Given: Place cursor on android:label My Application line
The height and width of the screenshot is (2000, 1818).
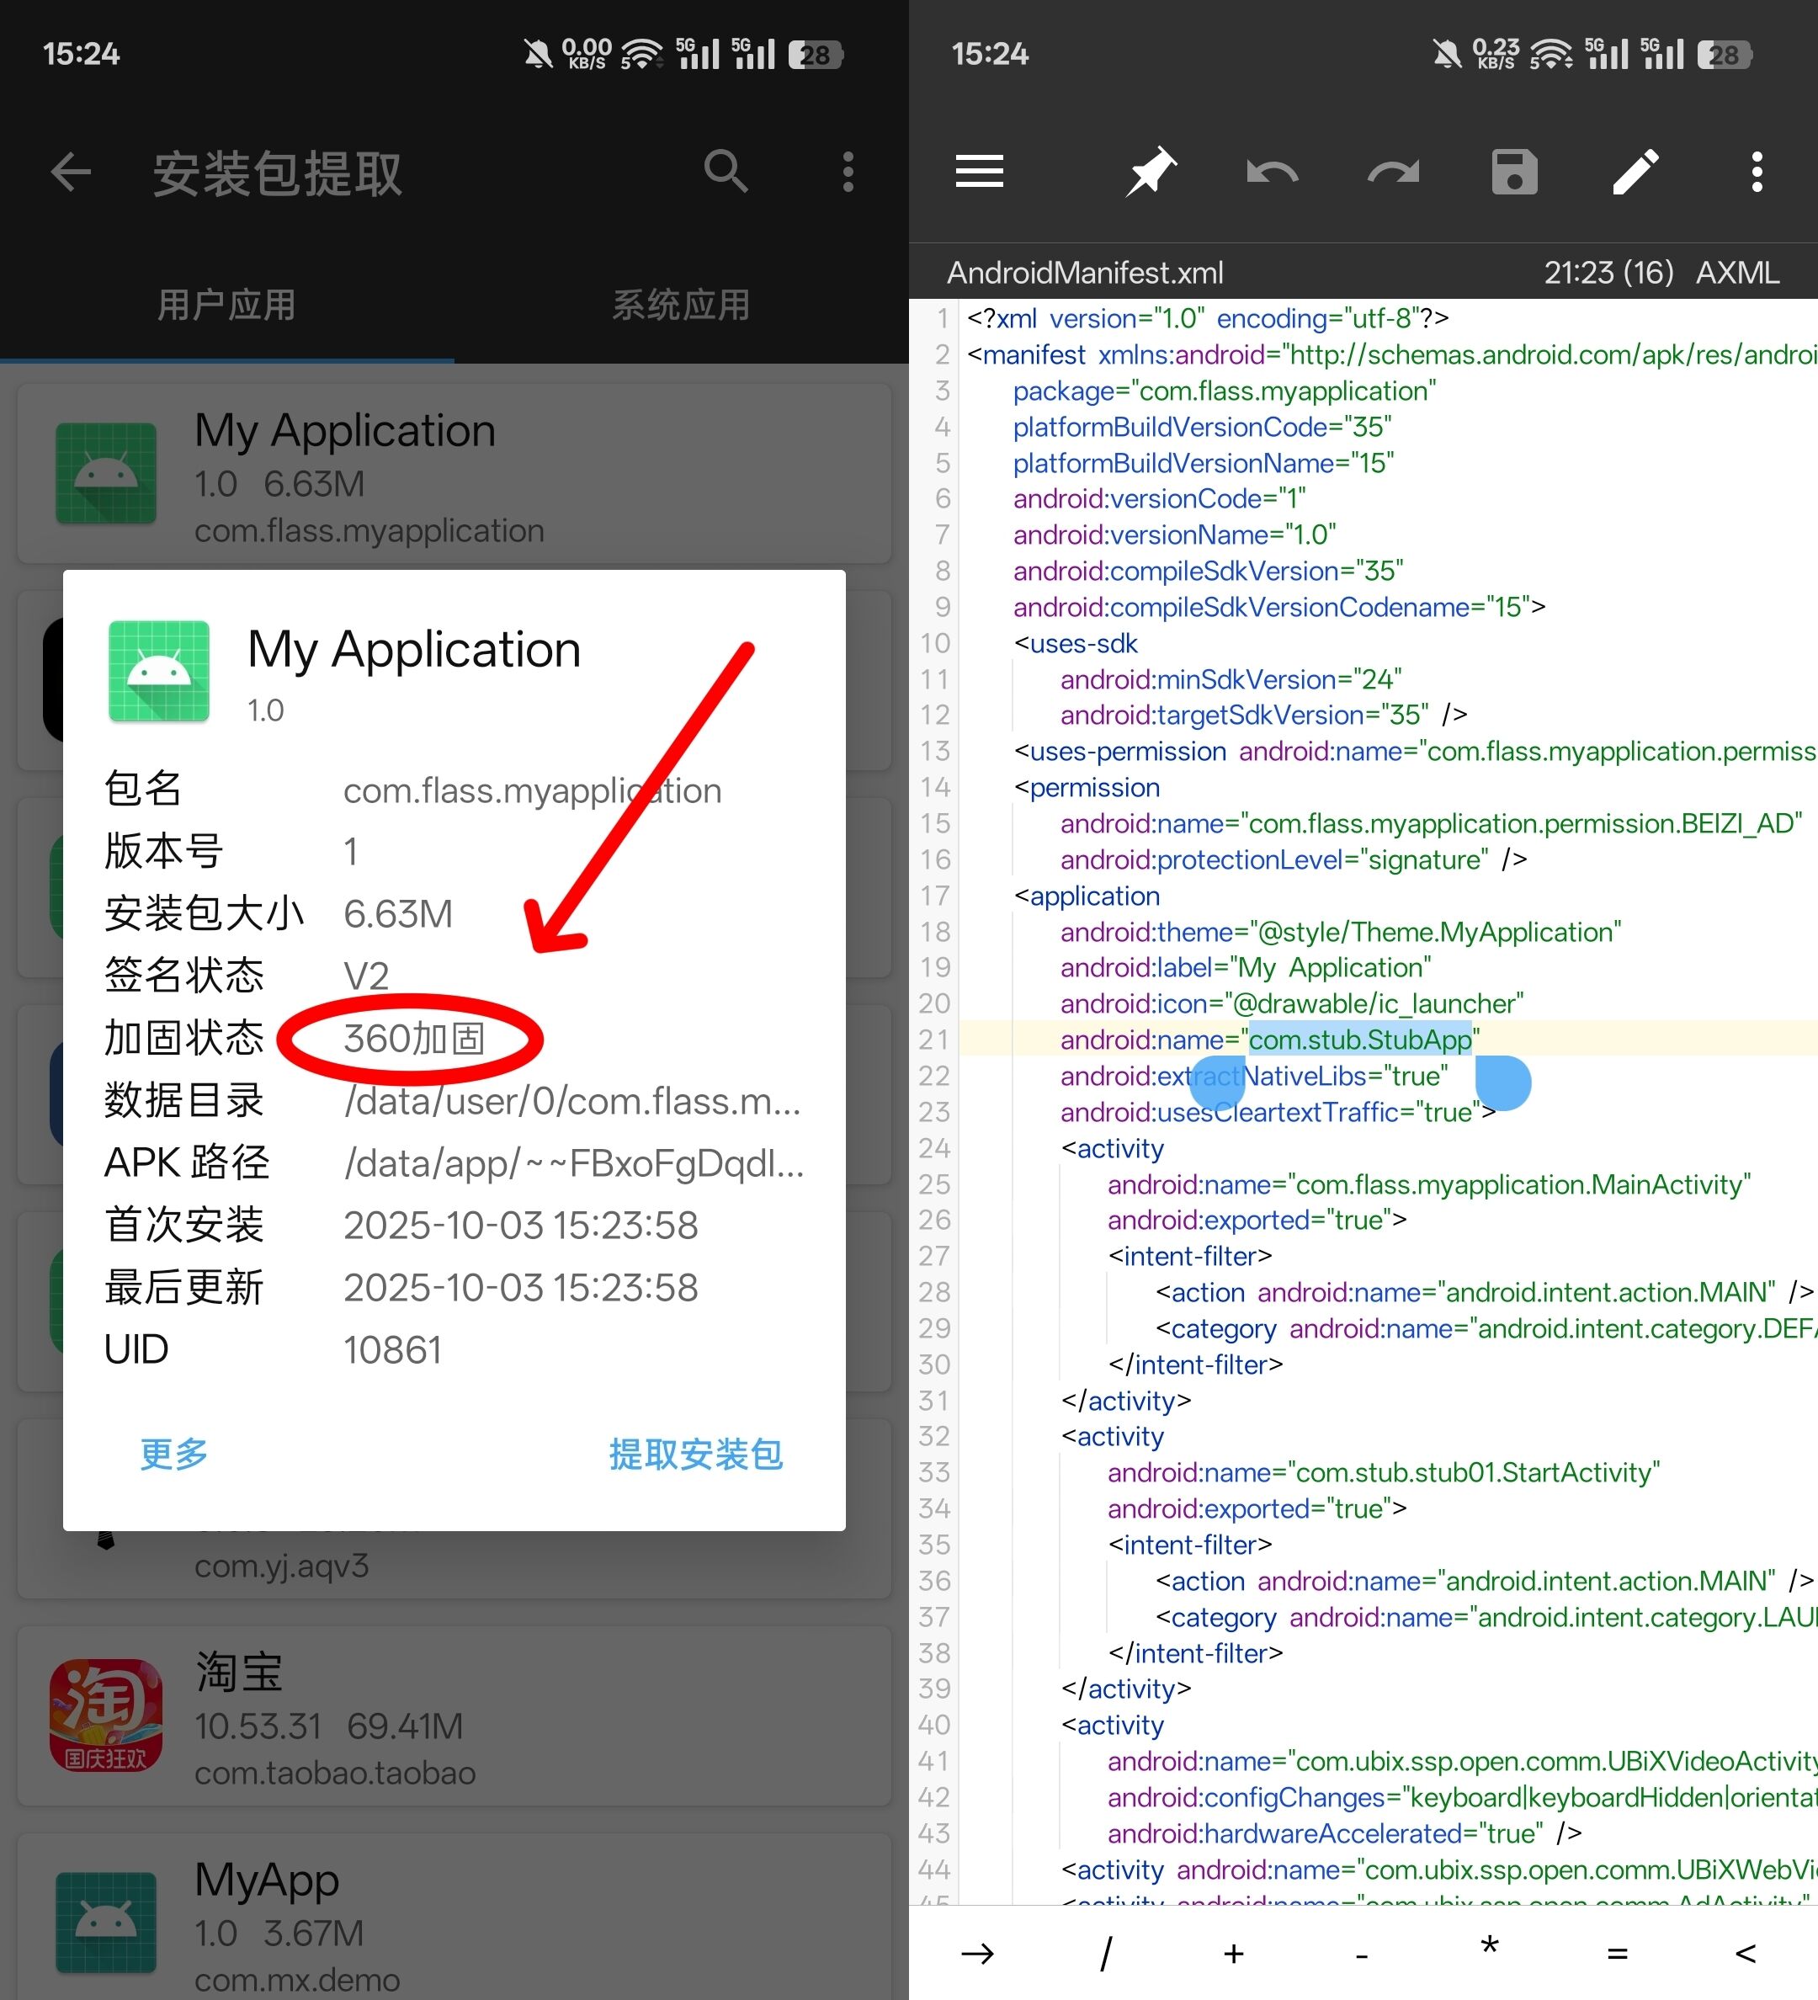Looking at the screenshot, I should pos(1246,967).
